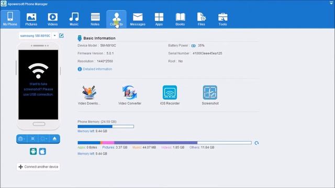The height and width of the screenshot is (188, 335).
Task: Open the Tools section
Action: pyautogui.click(x=222, y=19)
